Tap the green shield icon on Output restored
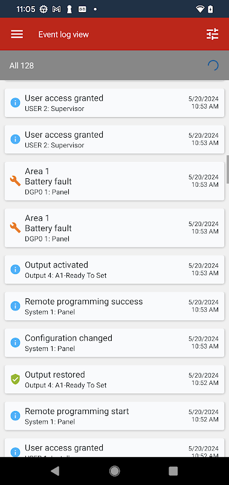Viewport: 229px width, 485px height. tap(15, 380)
